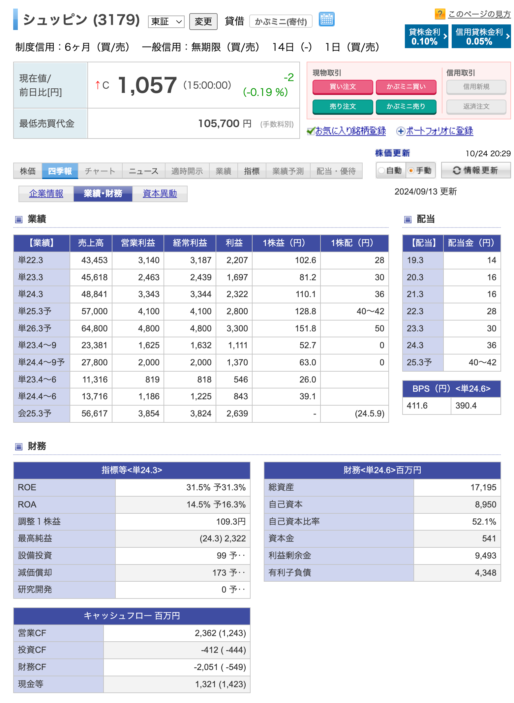
Task: Click the 2024/09/13 更新 date text
Action: [426, 192]
